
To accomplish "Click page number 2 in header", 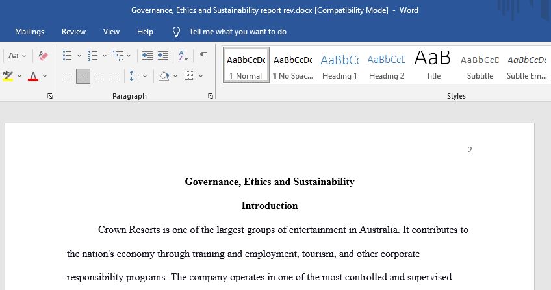I will click(470, 150).
